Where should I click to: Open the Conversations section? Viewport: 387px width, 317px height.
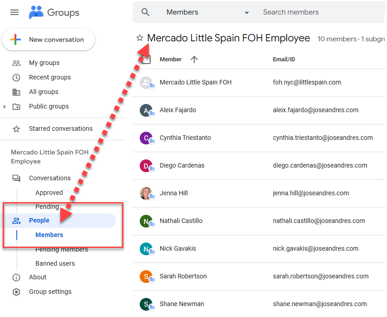[x=50, y=178]
